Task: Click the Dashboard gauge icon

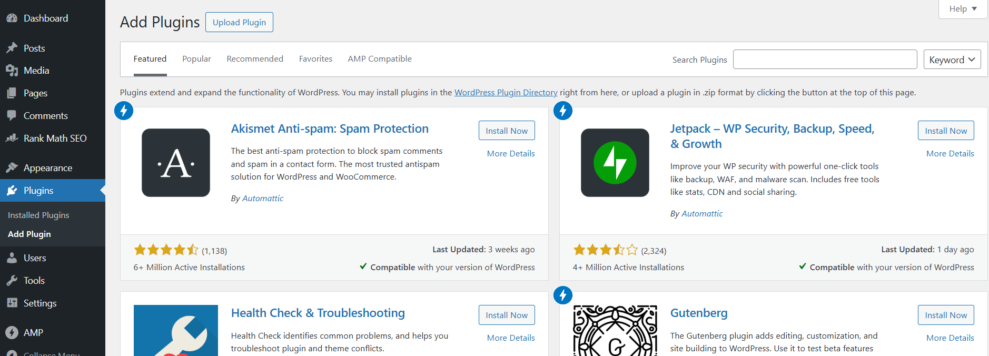Action: tap(12, 18)
